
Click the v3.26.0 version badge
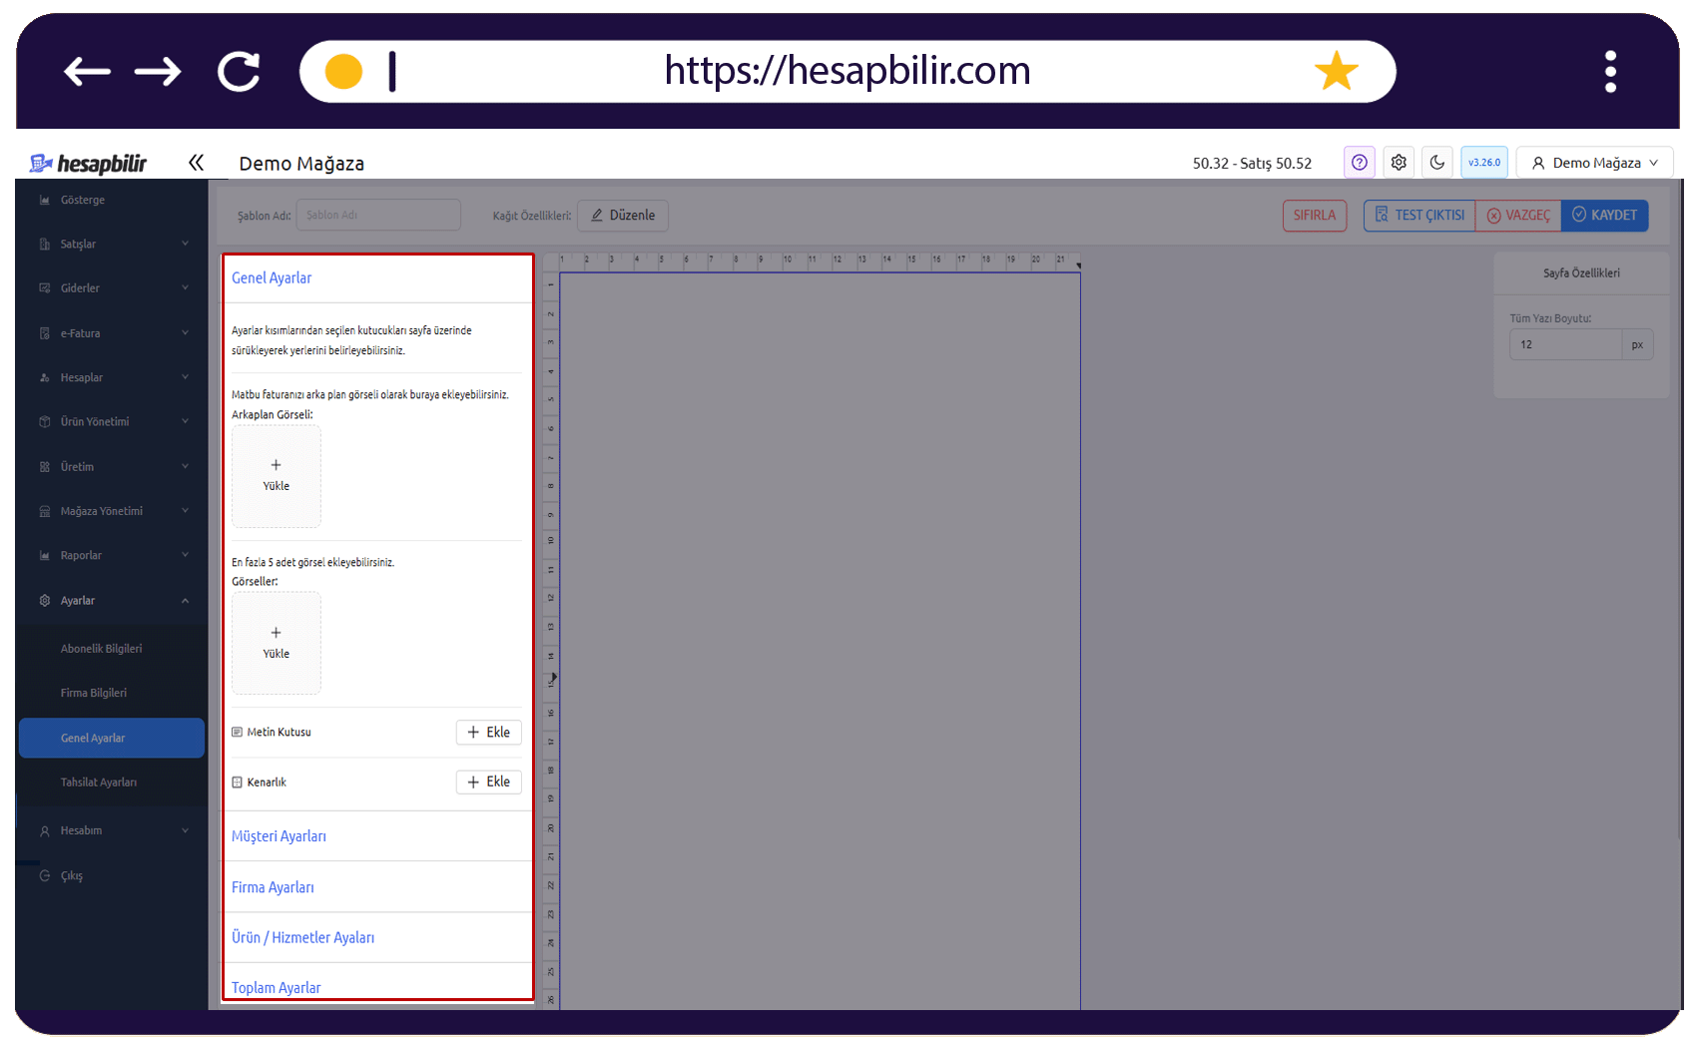tap(1483, 162)
